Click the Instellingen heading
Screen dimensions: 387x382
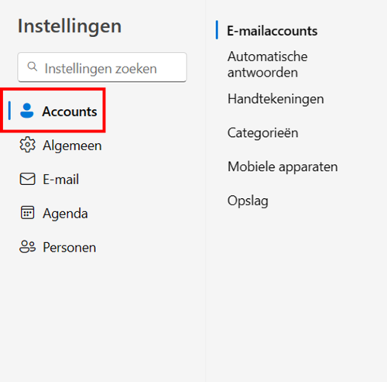[69, 26]
